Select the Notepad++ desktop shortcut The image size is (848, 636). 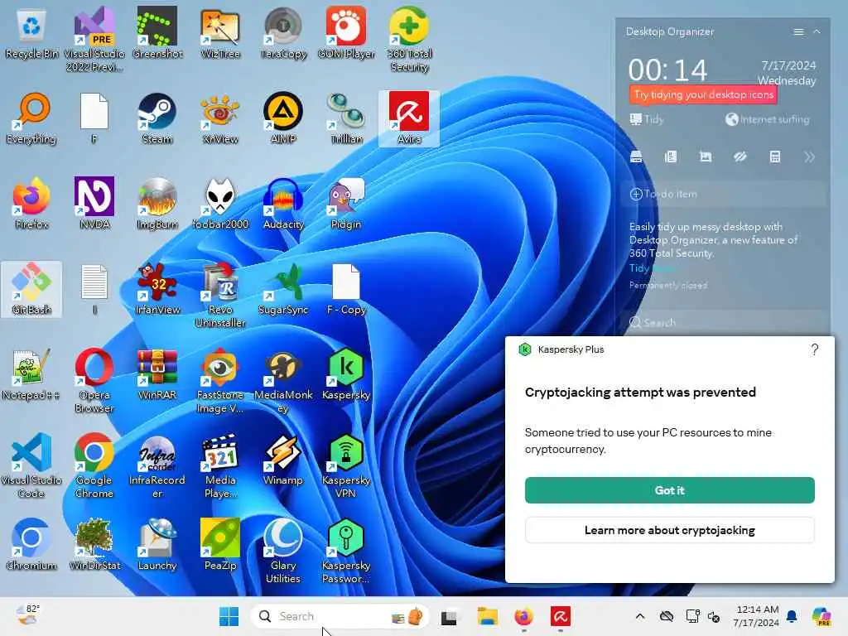(31, 374)
